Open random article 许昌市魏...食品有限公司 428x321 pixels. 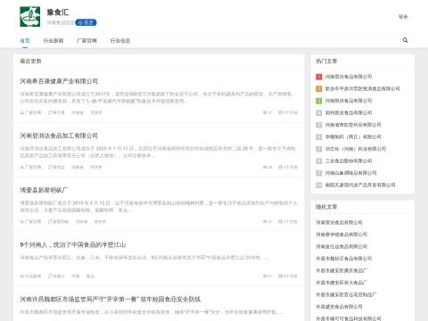click(344, 259)
